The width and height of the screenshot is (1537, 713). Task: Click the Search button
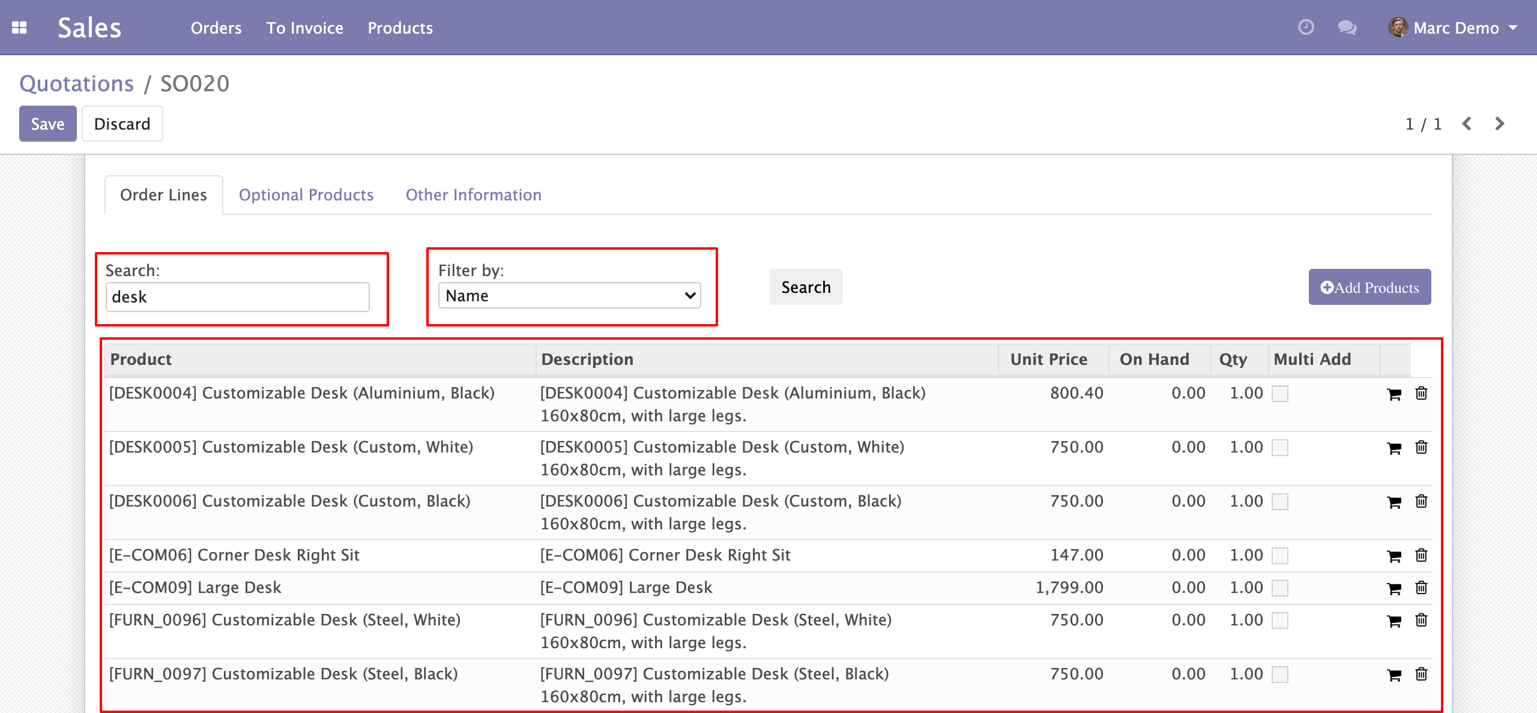pyautogui.click(x=806, y=287)
